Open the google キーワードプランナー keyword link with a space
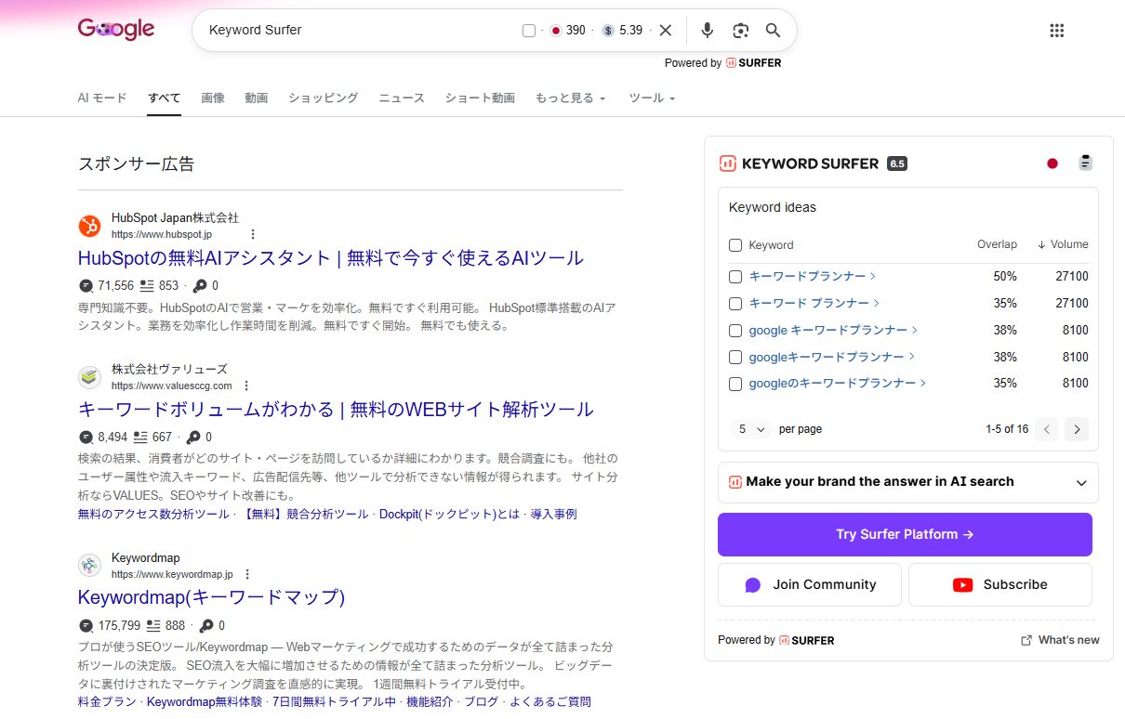Screen dimensions: 1125x719 (828, 331)
